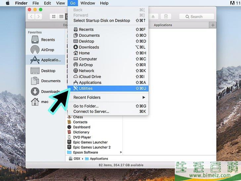Click the OSX disk in path bar

(x=74, y=158)
